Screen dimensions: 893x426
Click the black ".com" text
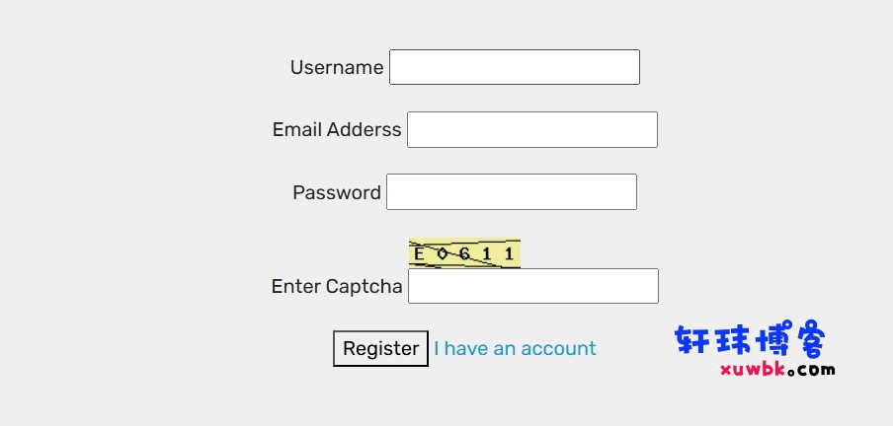[x=812, y=370]
